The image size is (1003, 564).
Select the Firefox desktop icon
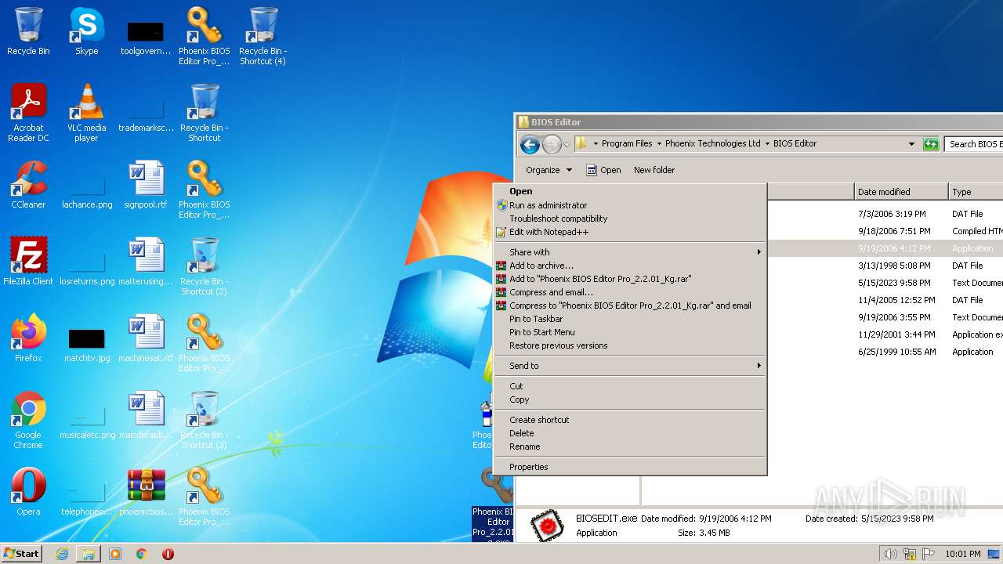tap(28, 338)
